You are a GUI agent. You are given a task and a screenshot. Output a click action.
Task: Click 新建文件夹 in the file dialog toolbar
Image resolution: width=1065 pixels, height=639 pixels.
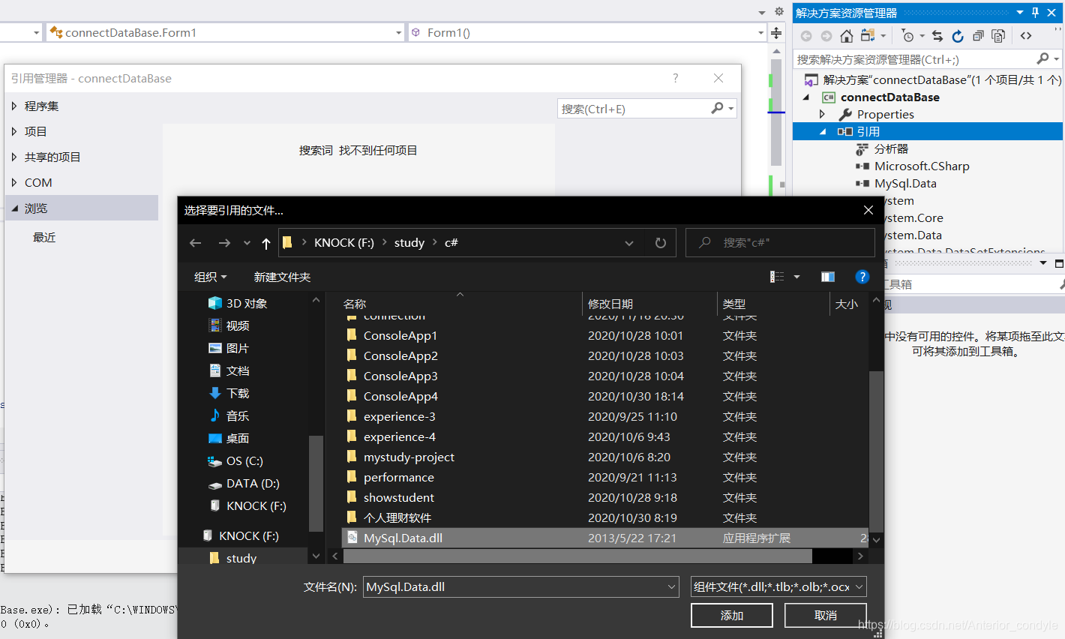pyautogui.click(x=282, y=277)
